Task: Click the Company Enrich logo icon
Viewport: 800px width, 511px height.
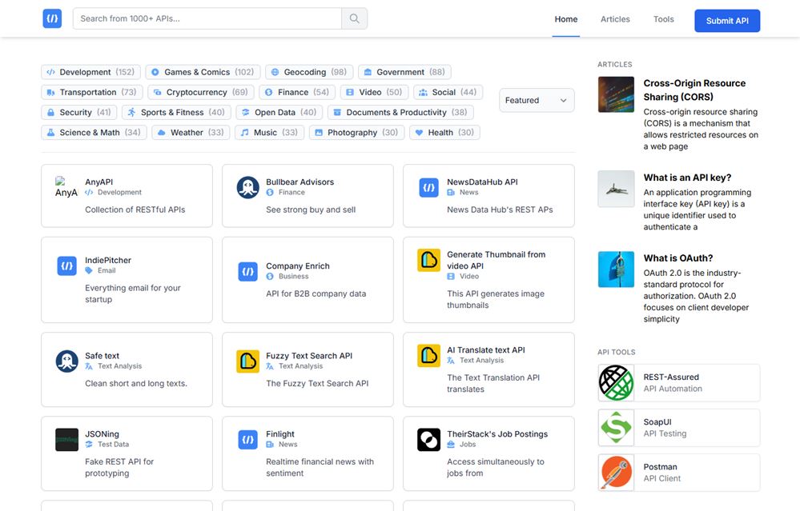Action: click(248, 272)
